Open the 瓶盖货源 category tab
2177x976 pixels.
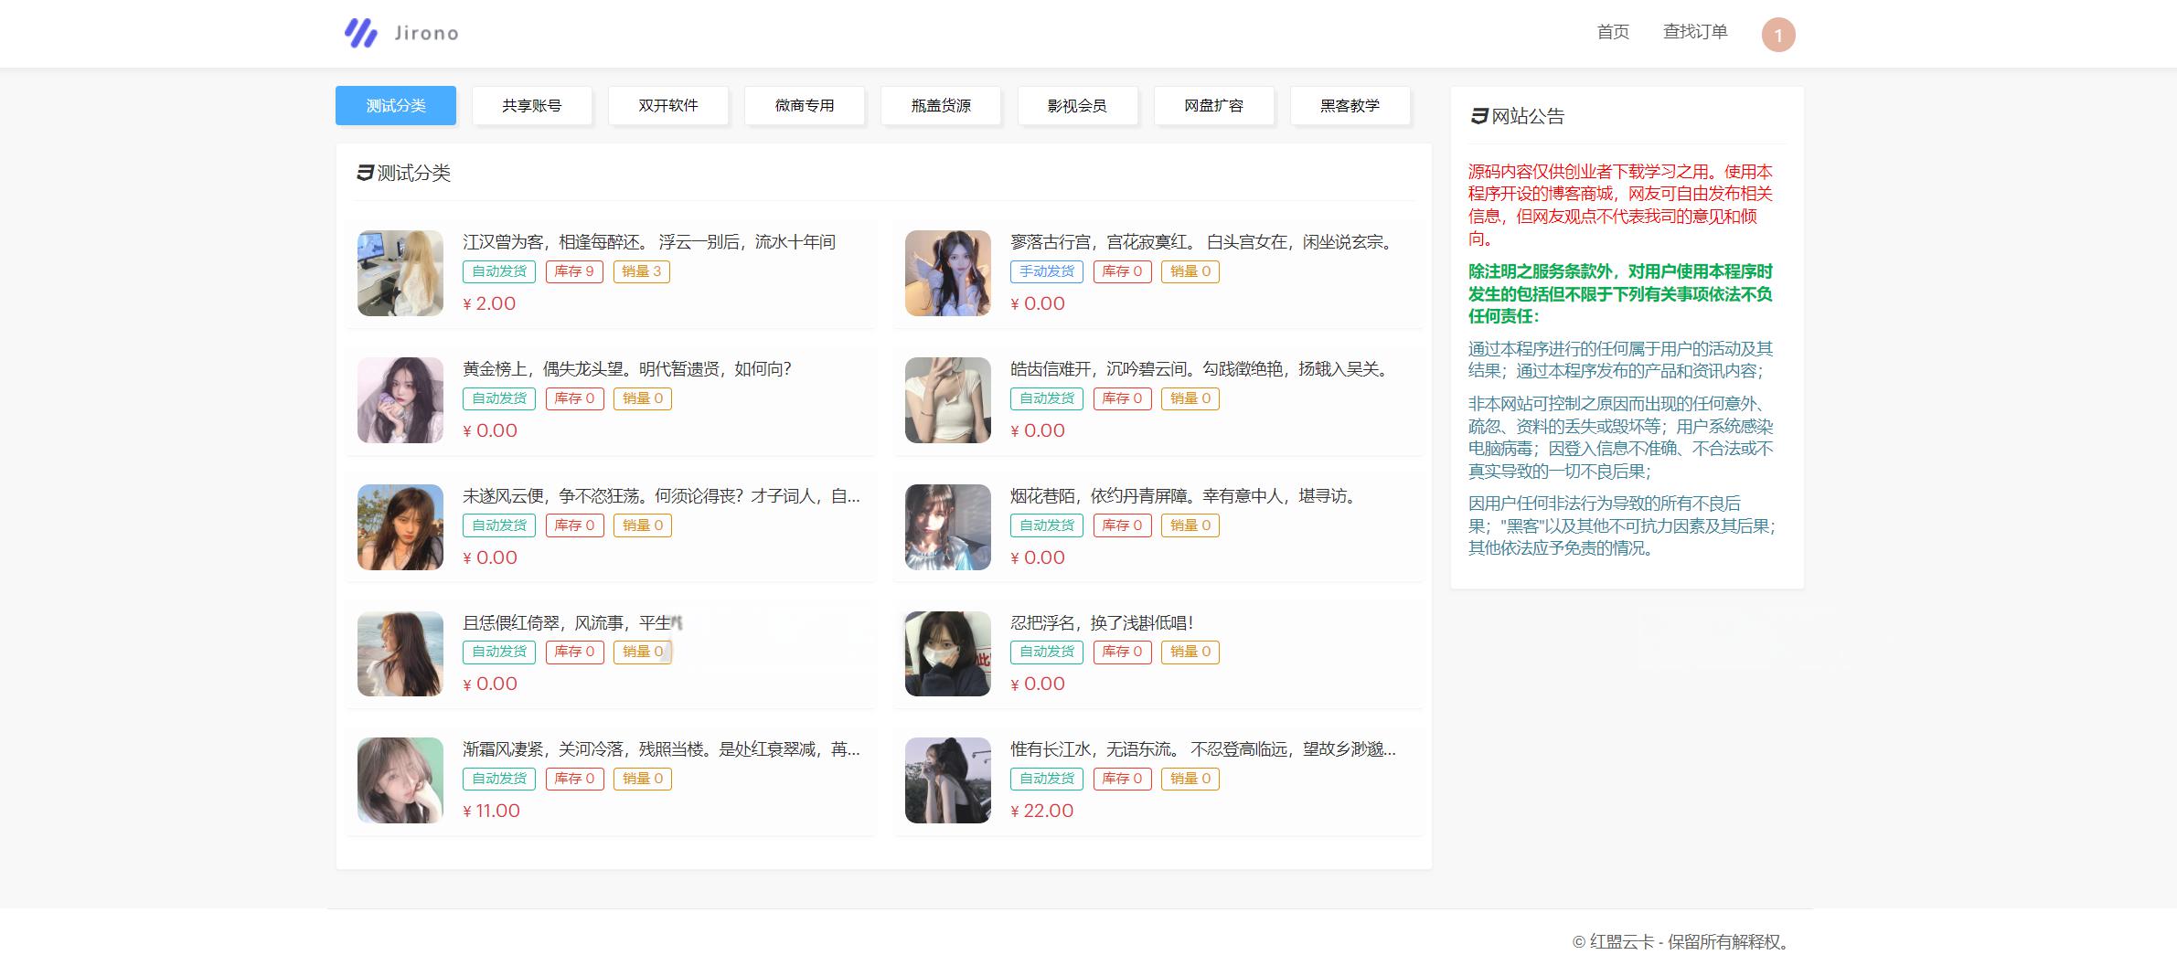pyautogui.click(x=941, y=105)
